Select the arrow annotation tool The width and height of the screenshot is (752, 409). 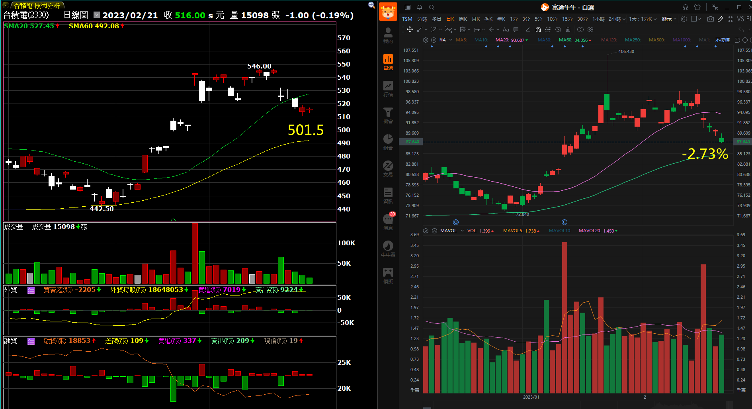[492, 29]
